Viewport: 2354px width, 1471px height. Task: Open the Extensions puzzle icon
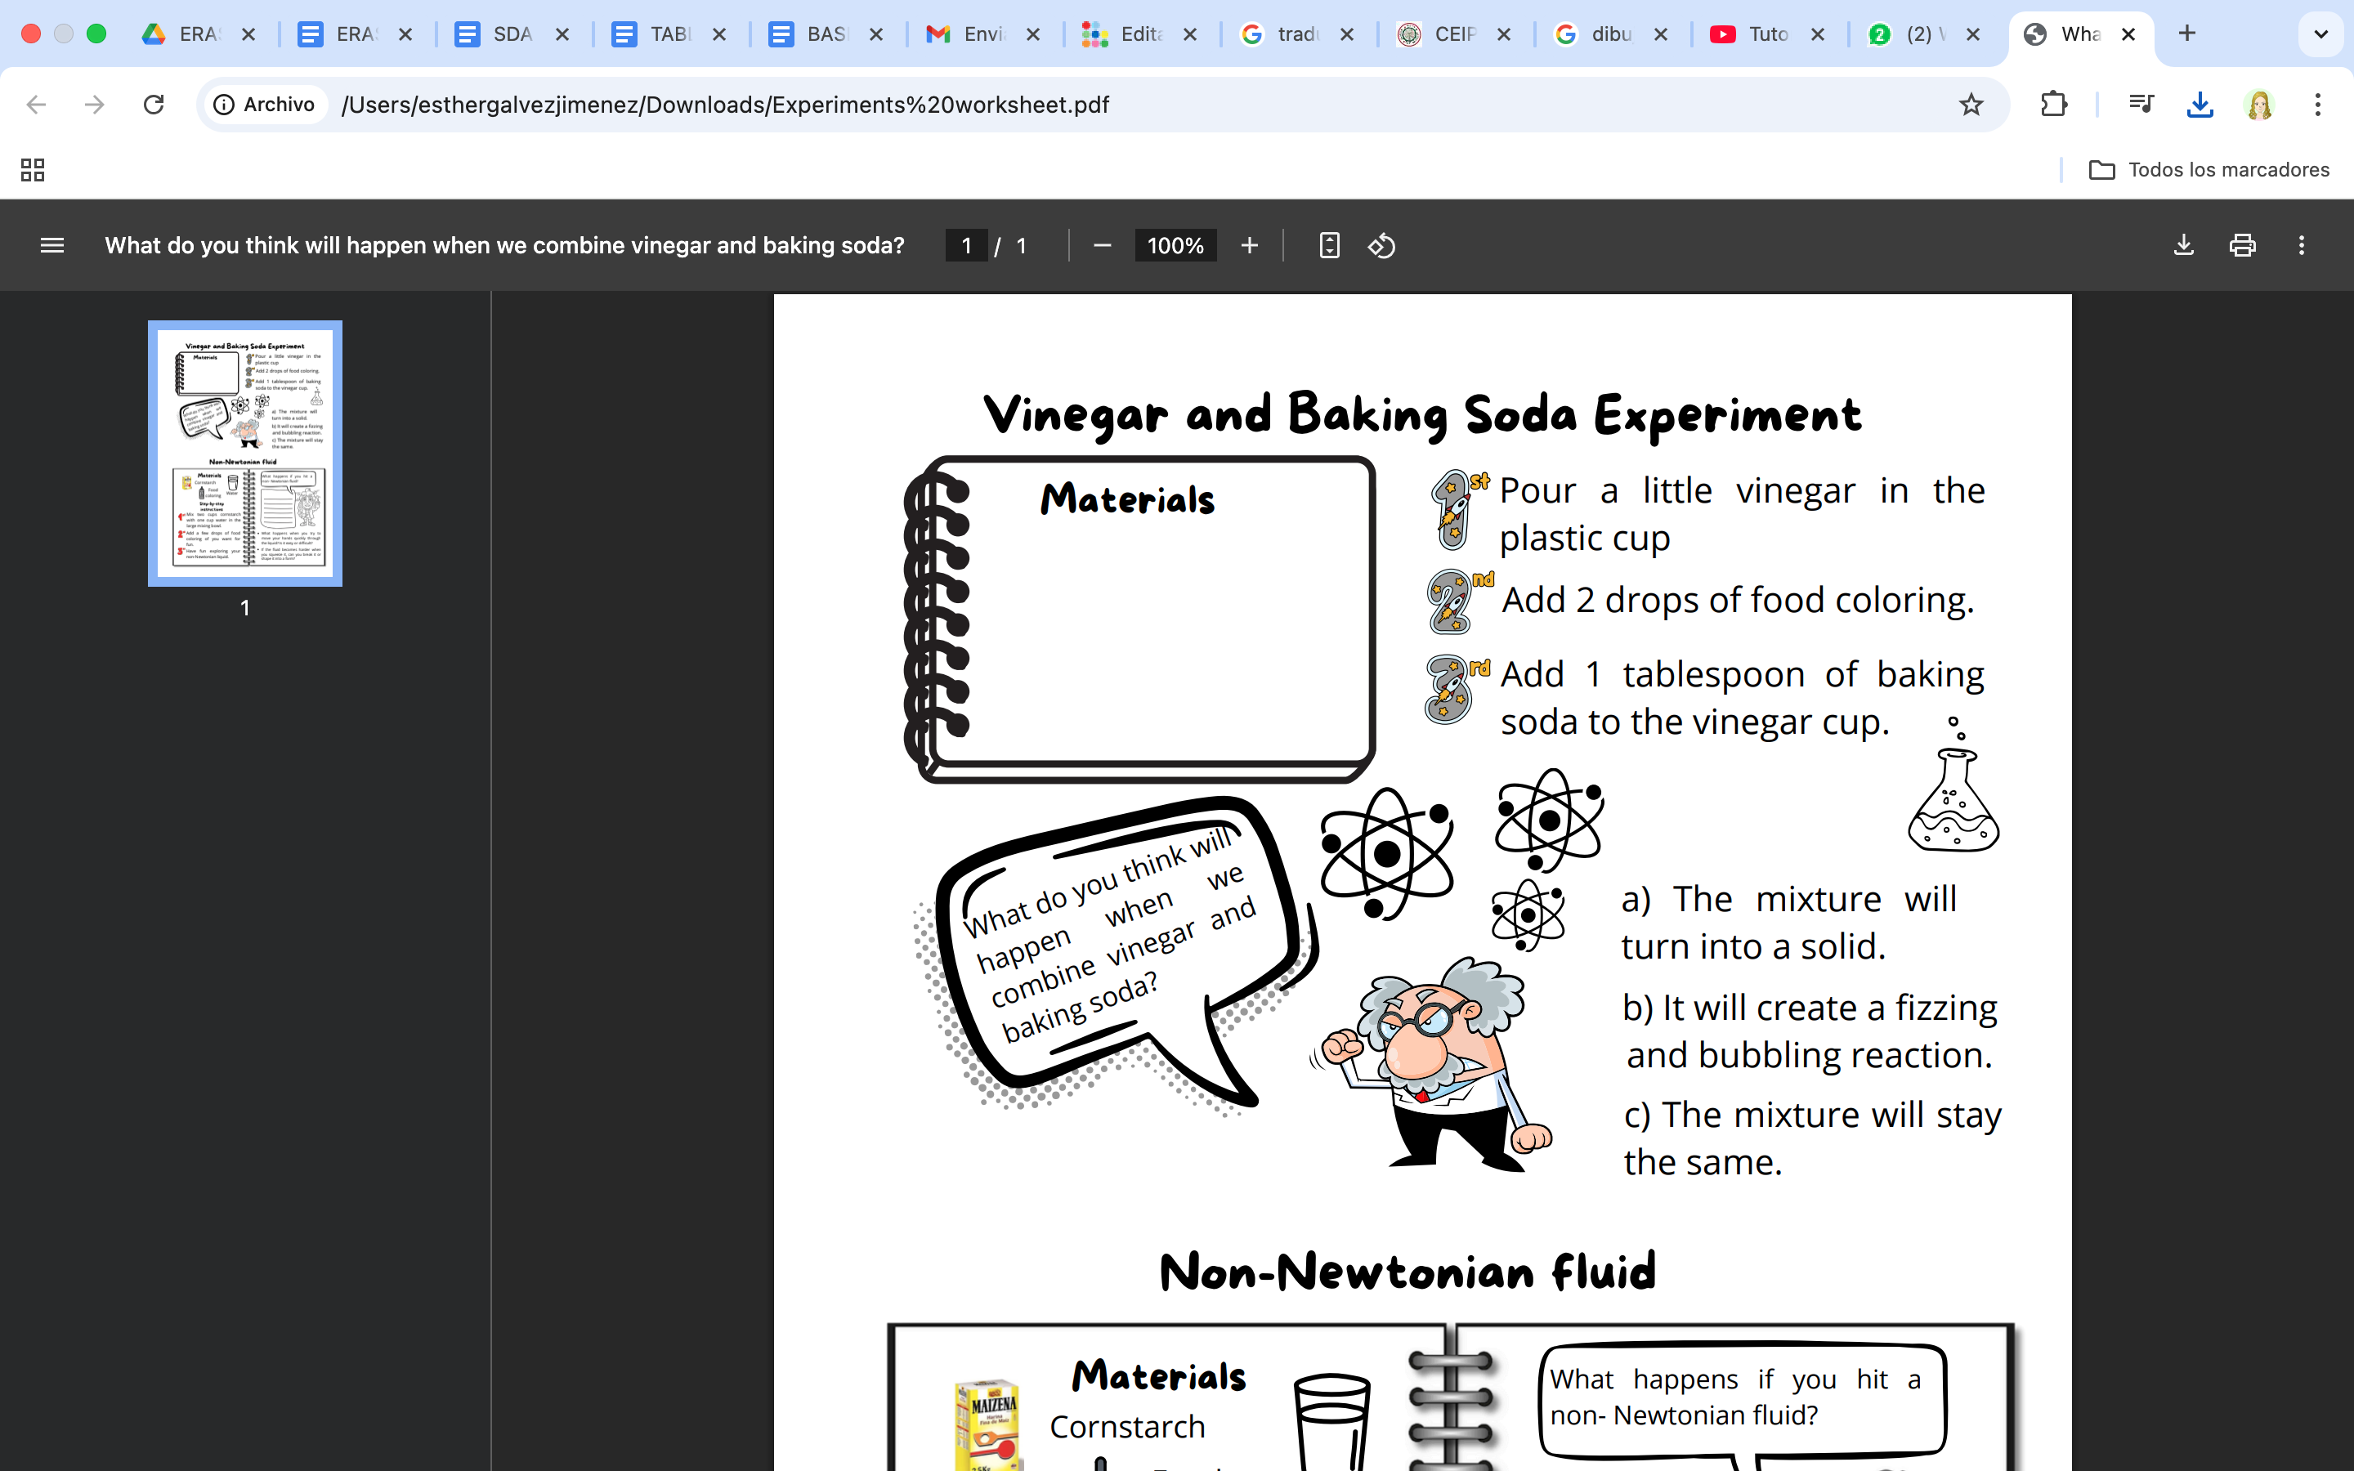click(2053, 104)
